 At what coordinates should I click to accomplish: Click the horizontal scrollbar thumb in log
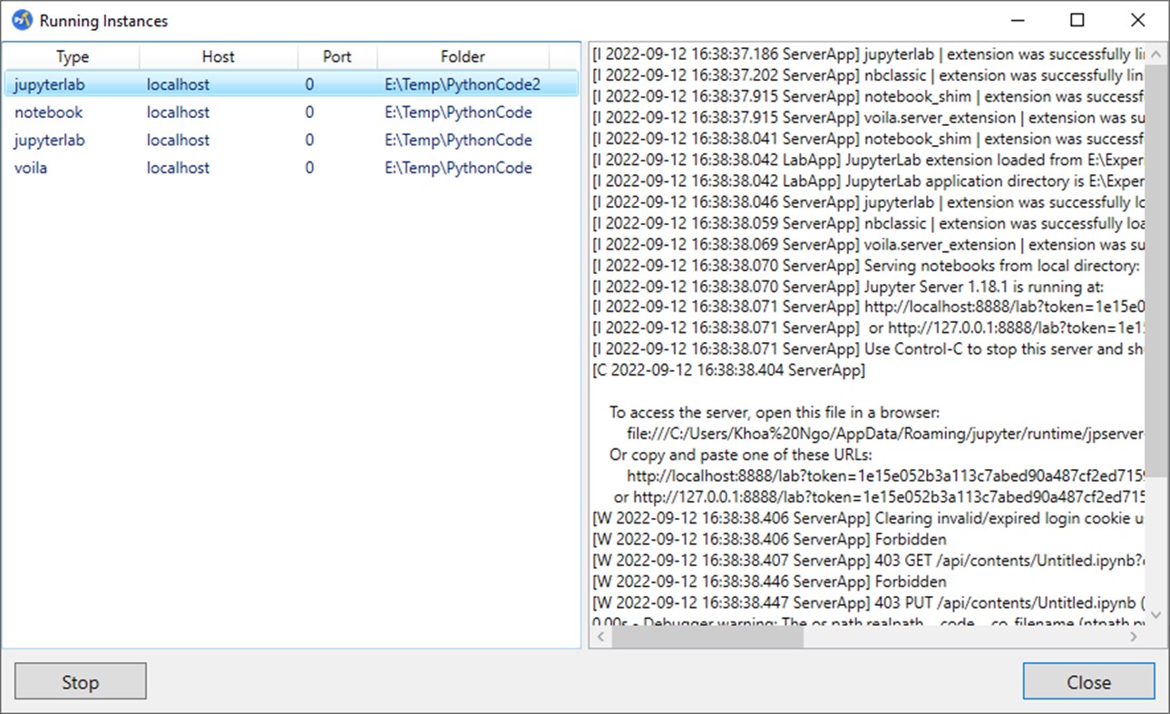(x=707, y=638)
